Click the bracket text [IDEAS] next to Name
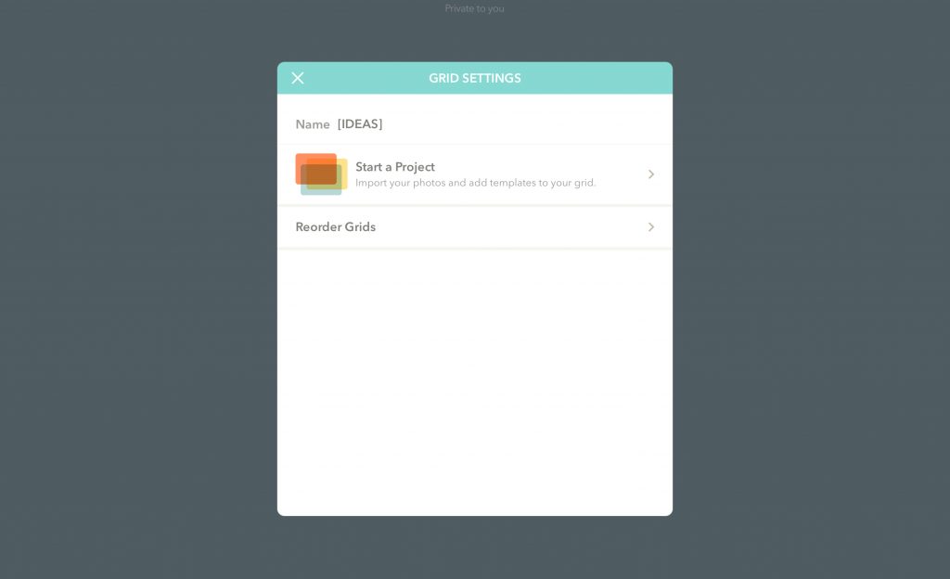 click(x=360, y=124)
